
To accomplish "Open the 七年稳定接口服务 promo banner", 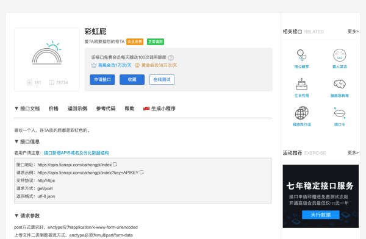I will 320,196.
